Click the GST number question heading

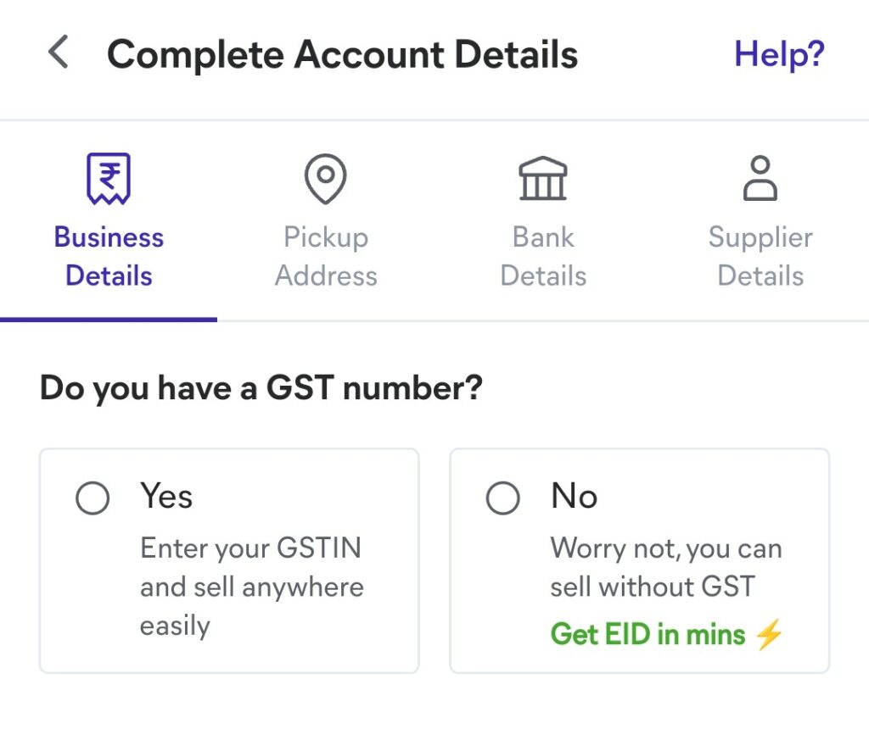click(x=261, y=387)
